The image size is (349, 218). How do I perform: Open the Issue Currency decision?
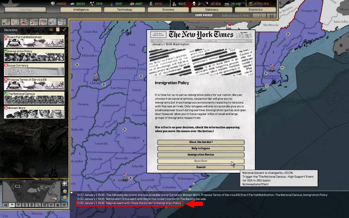[x=34, y=69]
